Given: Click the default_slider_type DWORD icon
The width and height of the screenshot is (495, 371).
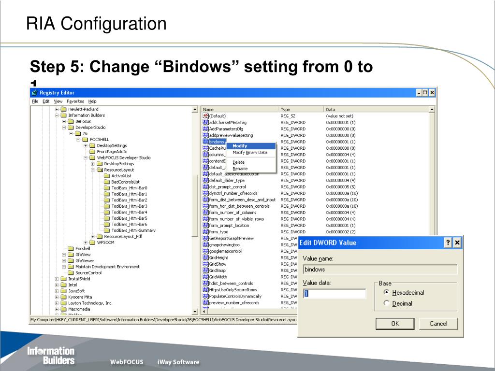Looking at the screenshot, I should (x=205, y=180).
